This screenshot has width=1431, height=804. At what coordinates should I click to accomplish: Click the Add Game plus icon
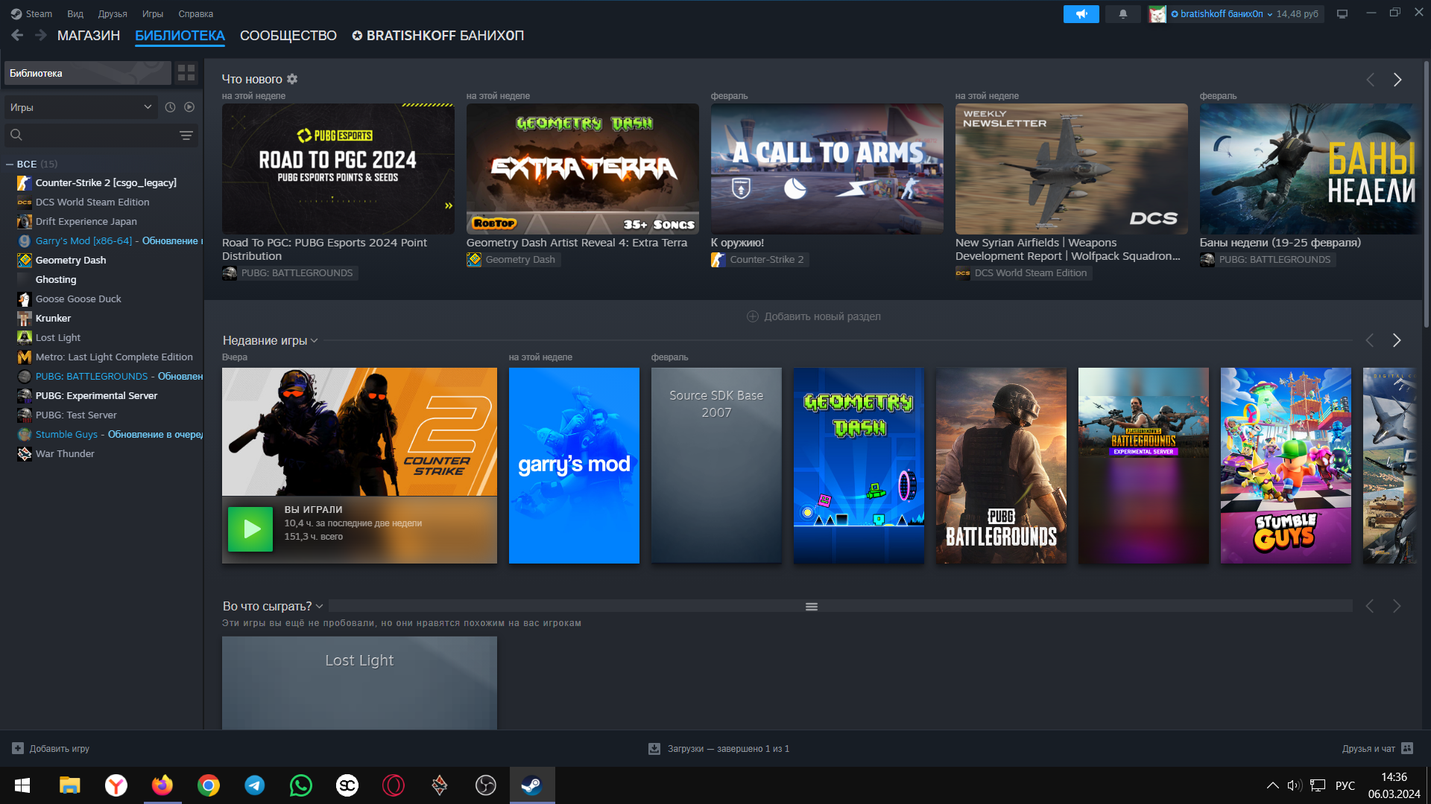[x=18, y=748]
